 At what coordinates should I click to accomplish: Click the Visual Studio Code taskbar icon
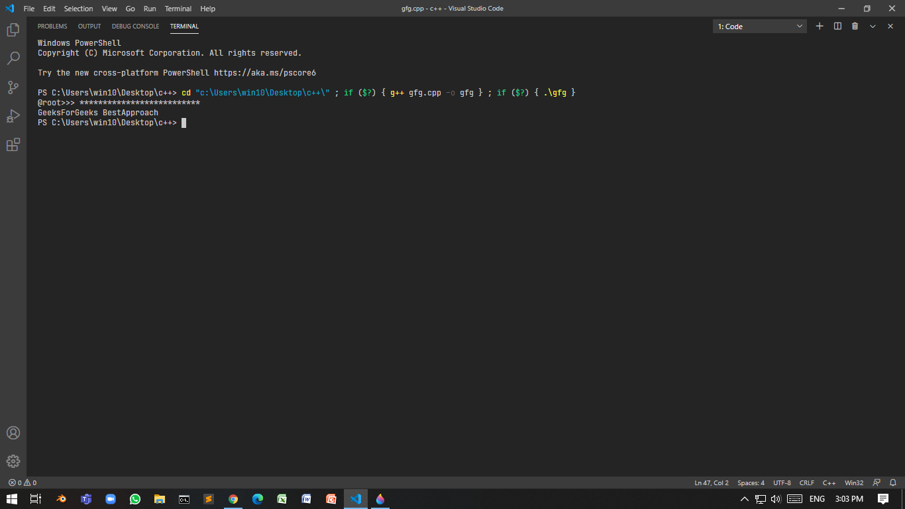point(356,499)
